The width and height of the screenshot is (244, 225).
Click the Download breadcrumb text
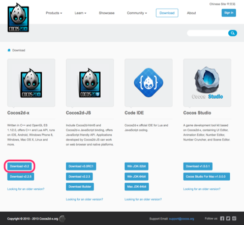coord(19,50)
